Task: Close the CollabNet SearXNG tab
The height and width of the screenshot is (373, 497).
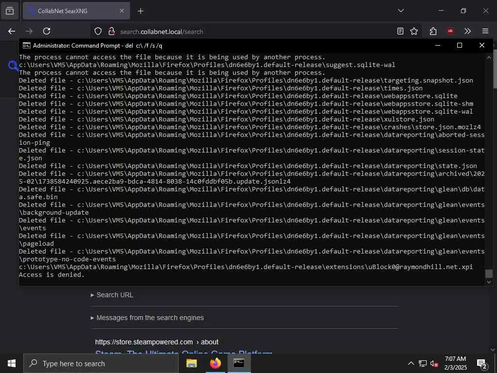Action: 122,11
